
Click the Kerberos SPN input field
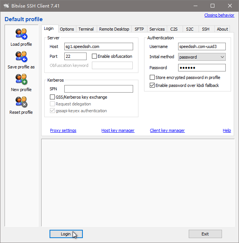(99, 89)
